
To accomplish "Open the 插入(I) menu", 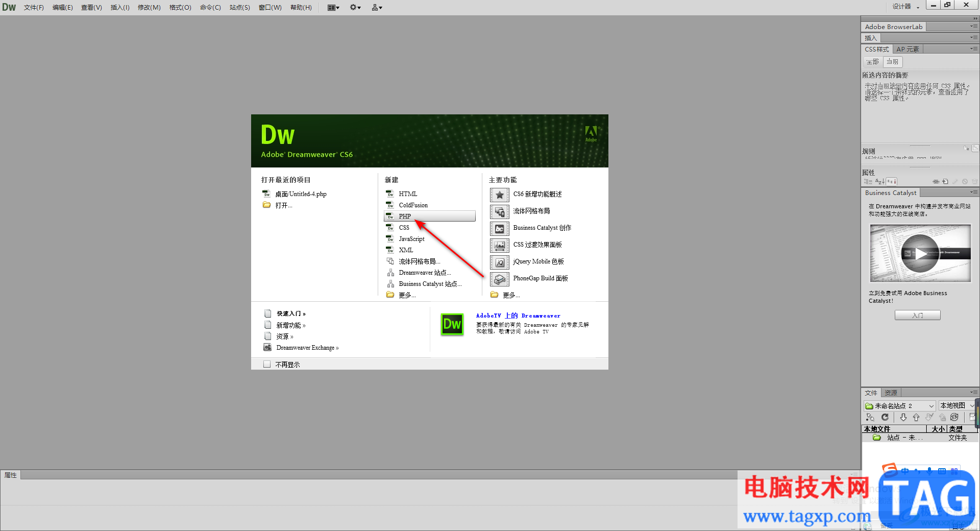I will (120, 7).
